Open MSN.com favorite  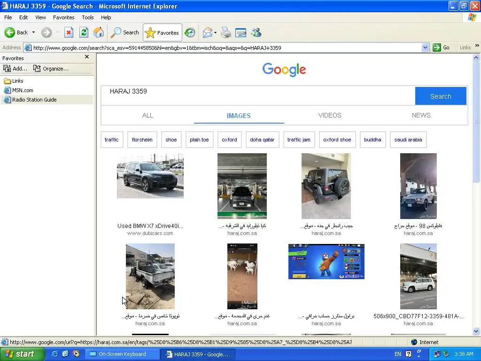(x=18, y=90)
